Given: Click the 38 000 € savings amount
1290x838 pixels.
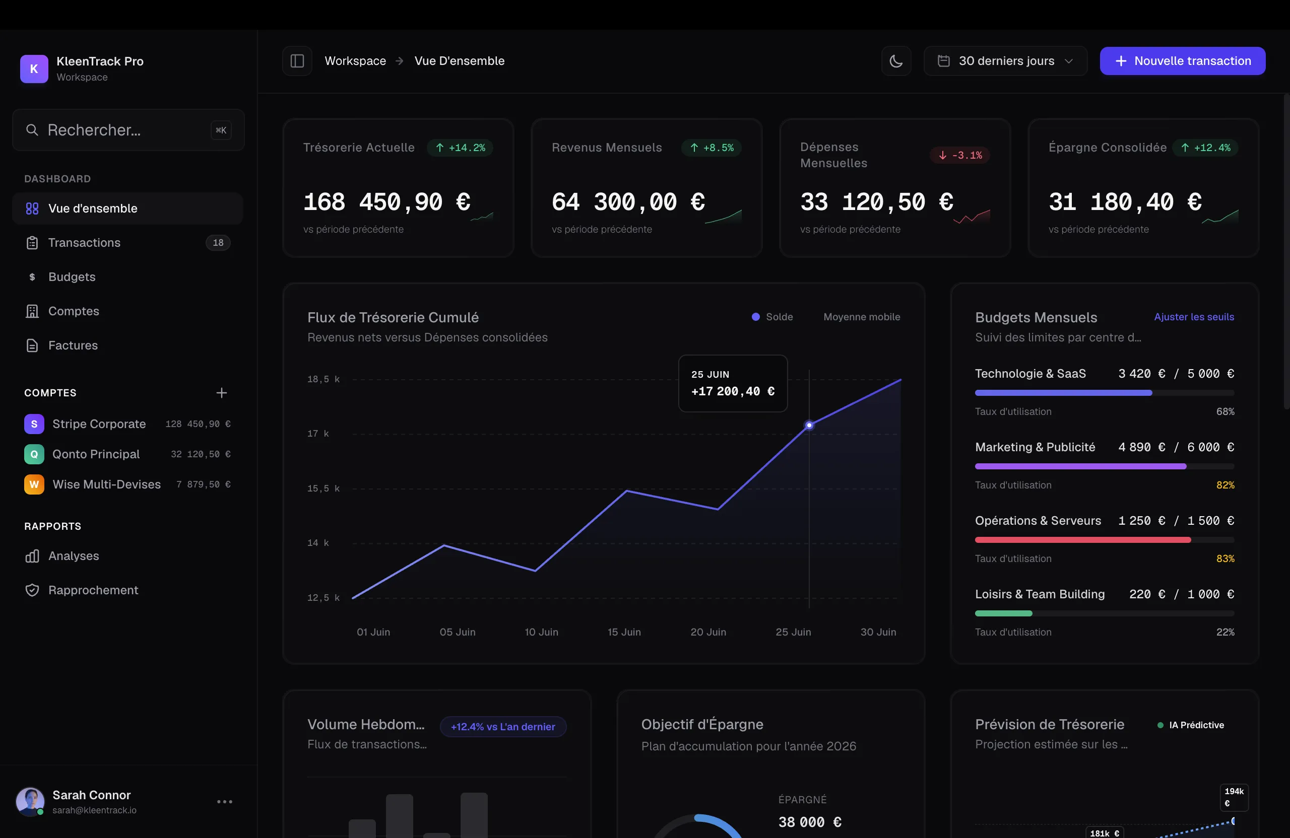Looking at the screenshot, I should click(x=810, y=822).
